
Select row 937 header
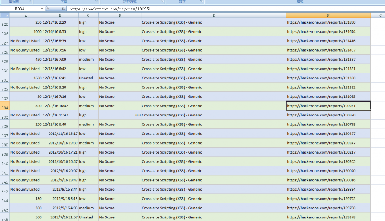pos(5,134)
